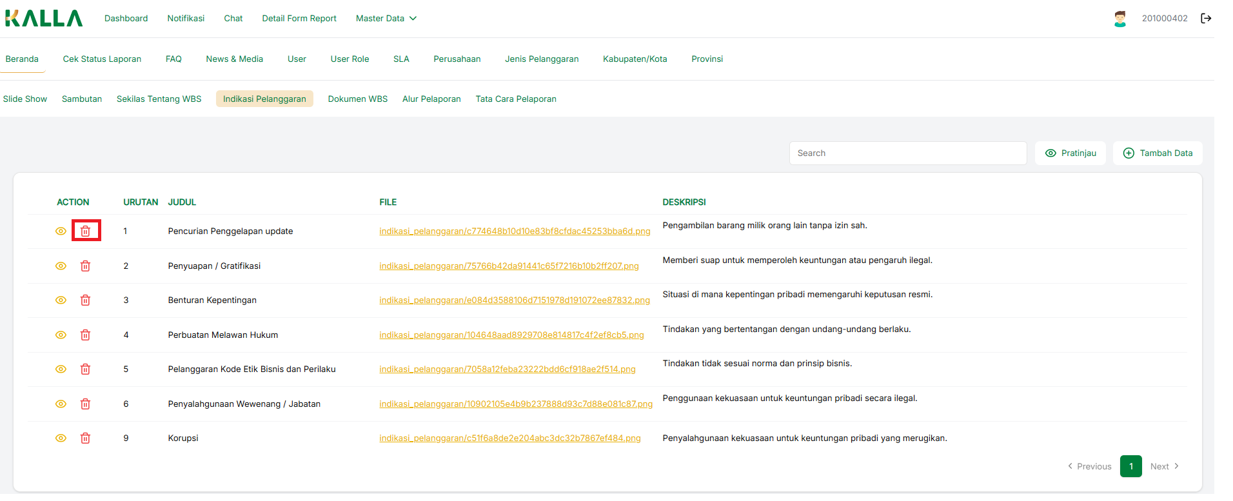Click trash icon for Penyuapan / Gratifikasi
The width and height of the screenshot is (1233, 501).
pos(85,266)
